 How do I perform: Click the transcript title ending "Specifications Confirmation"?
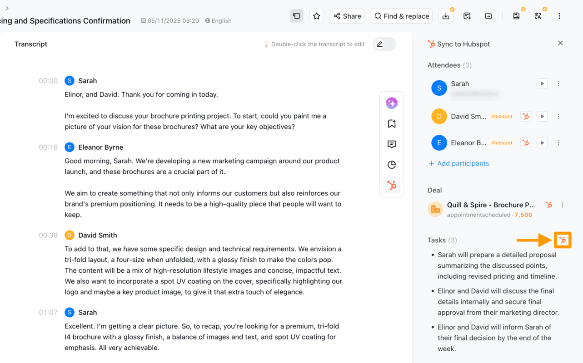pos(65,20)
